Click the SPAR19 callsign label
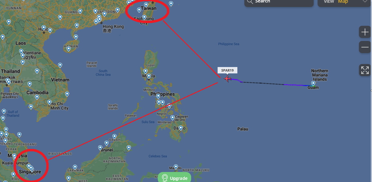 coord(227,70)
